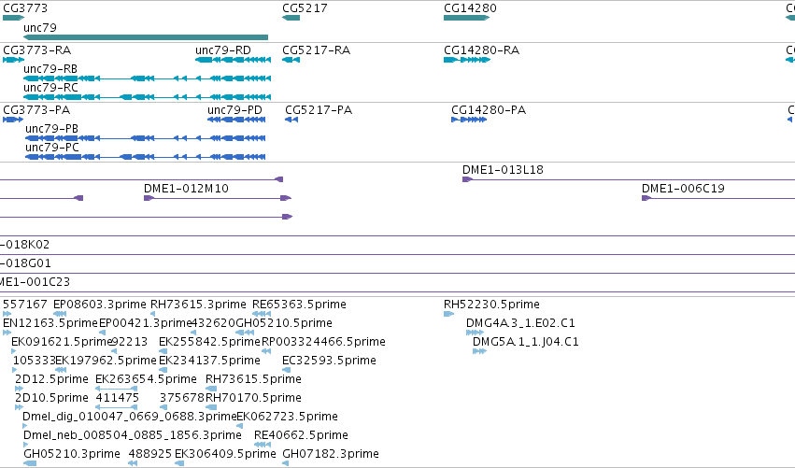Open the unc79-PC label
The width and height of the screenshot is (795, 468).
click(52, 148)
